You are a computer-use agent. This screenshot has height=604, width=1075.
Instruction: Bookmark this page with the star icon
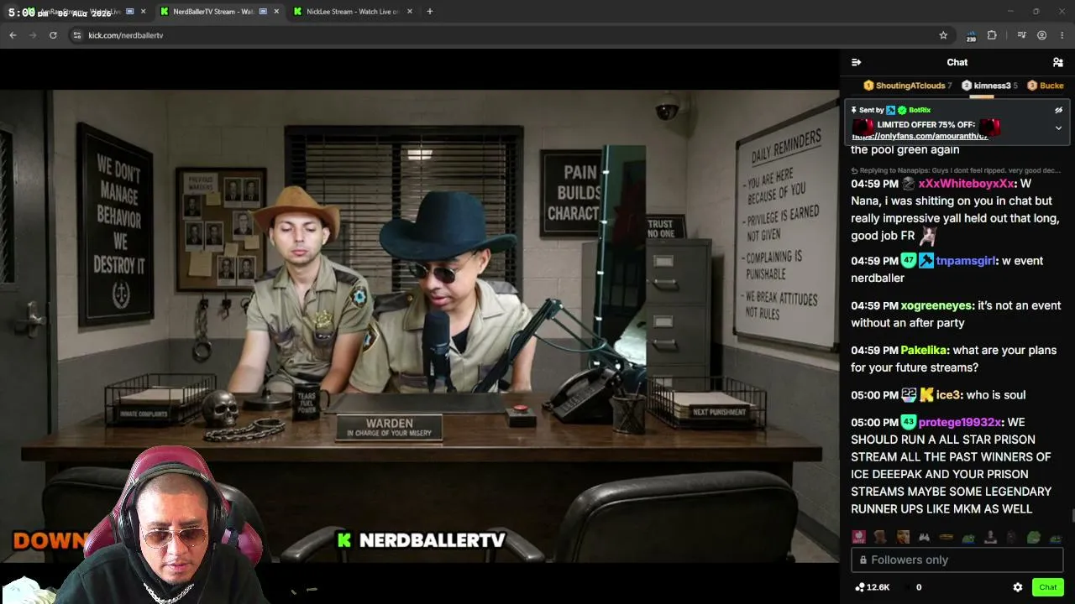click(943, 35)
